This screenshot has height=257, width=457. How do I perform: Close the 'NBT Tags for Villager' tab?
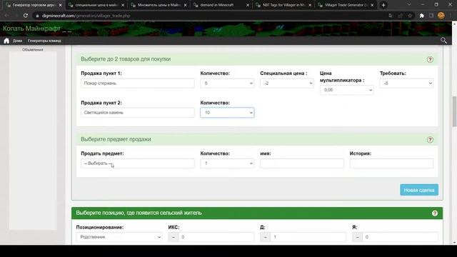click(310, 5)
